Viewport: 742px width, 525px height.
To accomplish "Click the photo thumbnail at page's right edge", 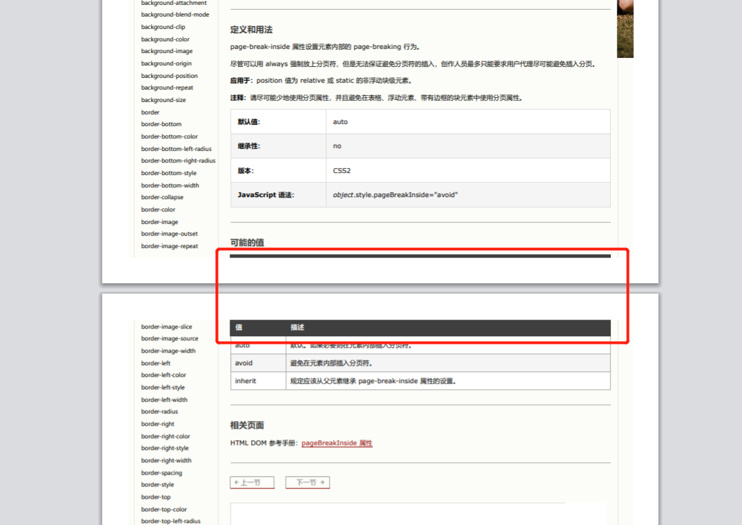I will pos(625,29).
